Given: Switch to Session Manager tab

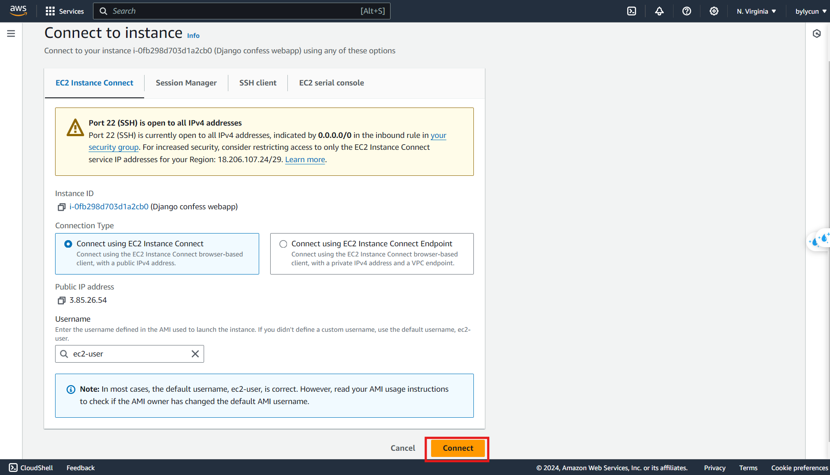Looking at the screenshot, I should (186, 83).
